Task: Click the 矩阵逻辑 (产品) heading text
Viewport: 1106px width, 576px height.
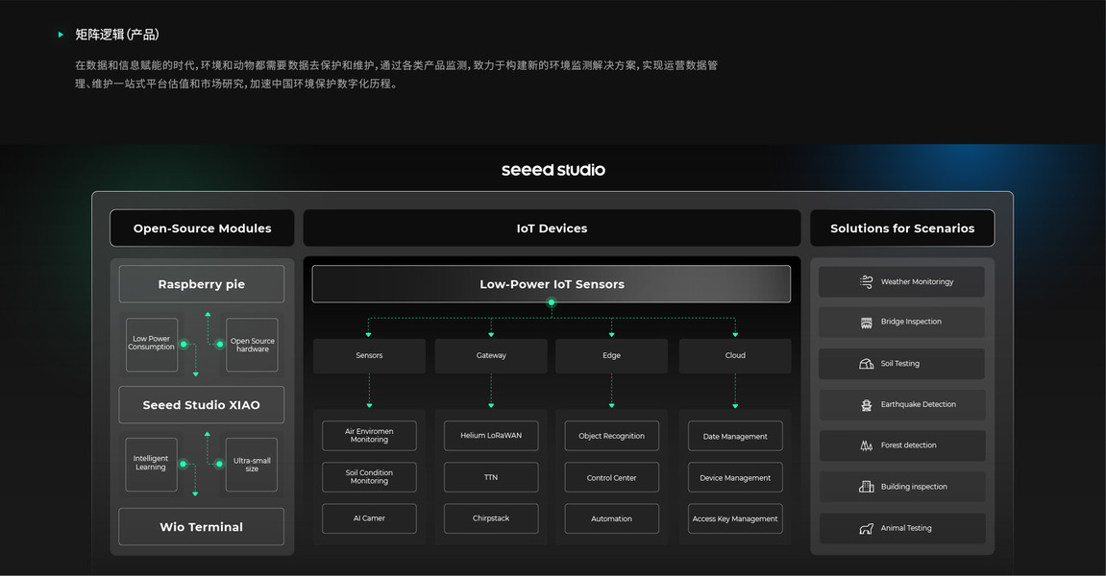Action: (x=117, y=35)
